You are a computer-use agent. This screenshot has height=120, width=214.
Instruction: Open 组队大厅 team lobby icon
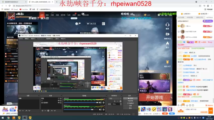click(167, 62)
